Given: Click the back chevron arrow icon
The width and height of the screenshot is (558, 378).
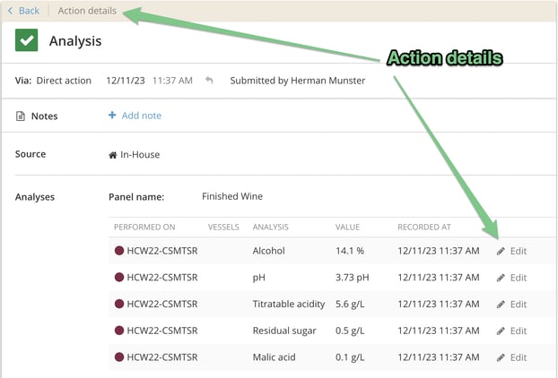Looking at the screenshot, I should pyautogui.click(x=11, y=11).
